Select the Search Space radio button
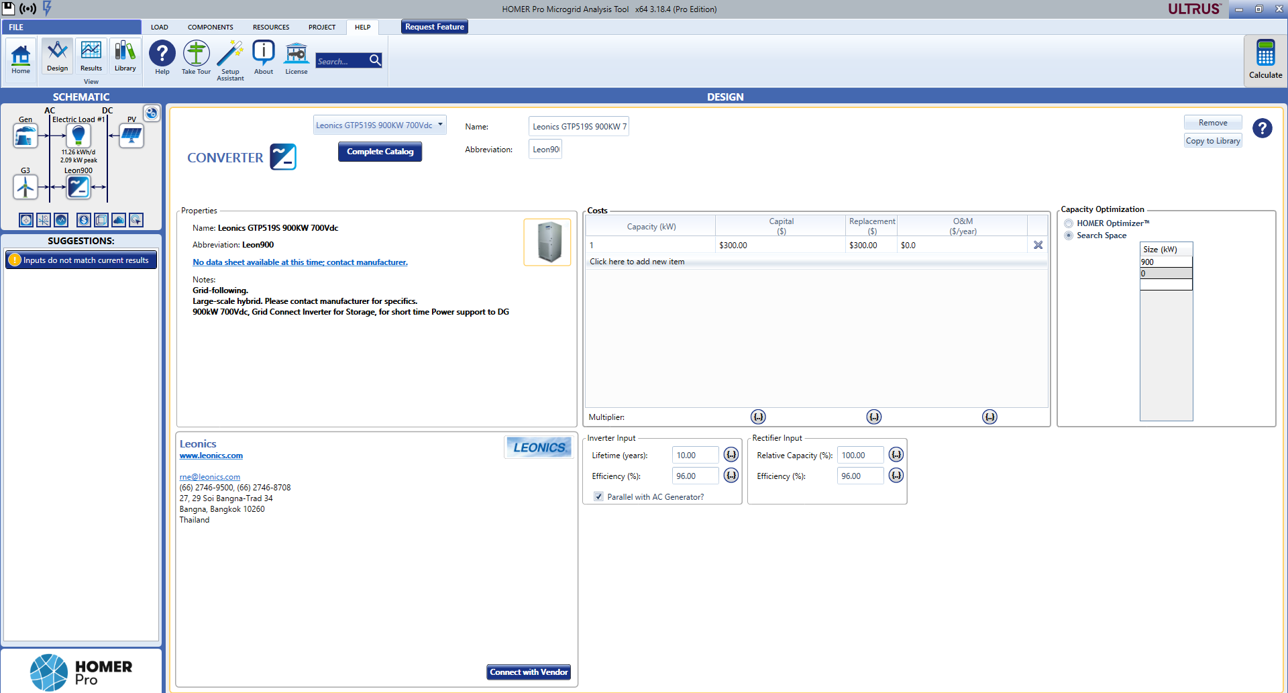The width and height of the screenshot is (1288, 693). (x=1069, y=235)
